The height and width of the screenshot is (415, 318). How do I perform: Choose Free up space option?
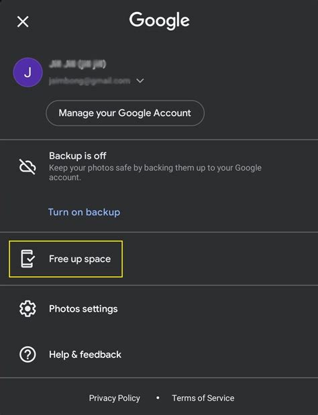[x=66, y=259]
